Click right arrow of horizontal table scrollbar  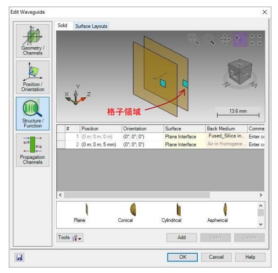coord(261,195)
